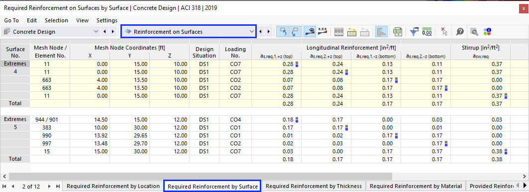Click the grayed-out table row icon
This screenshot has height=192, width=529.
tap(365, 32)
